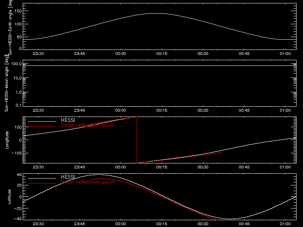This screenshot has width=303, height=227.
Task: Select the Latitude axis title
Action: pyautogui.click(x=9, y=197)
